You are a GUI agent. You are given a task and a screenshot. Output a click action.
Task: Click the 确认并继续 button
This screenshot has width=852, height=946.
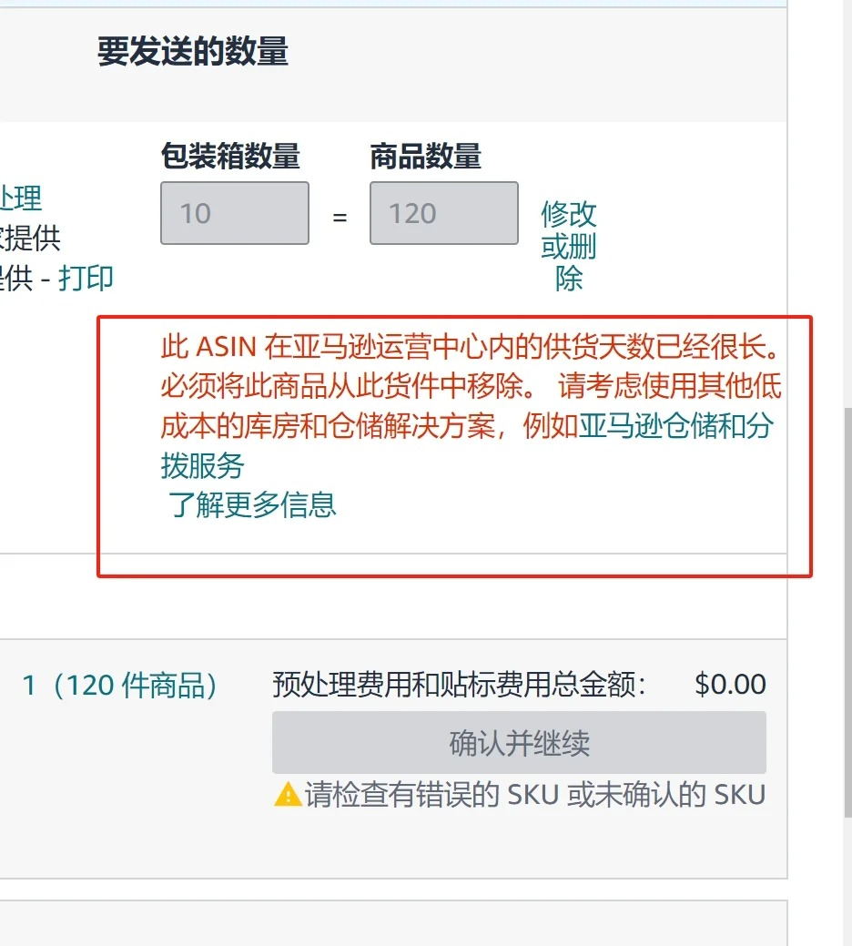point(519,743)
